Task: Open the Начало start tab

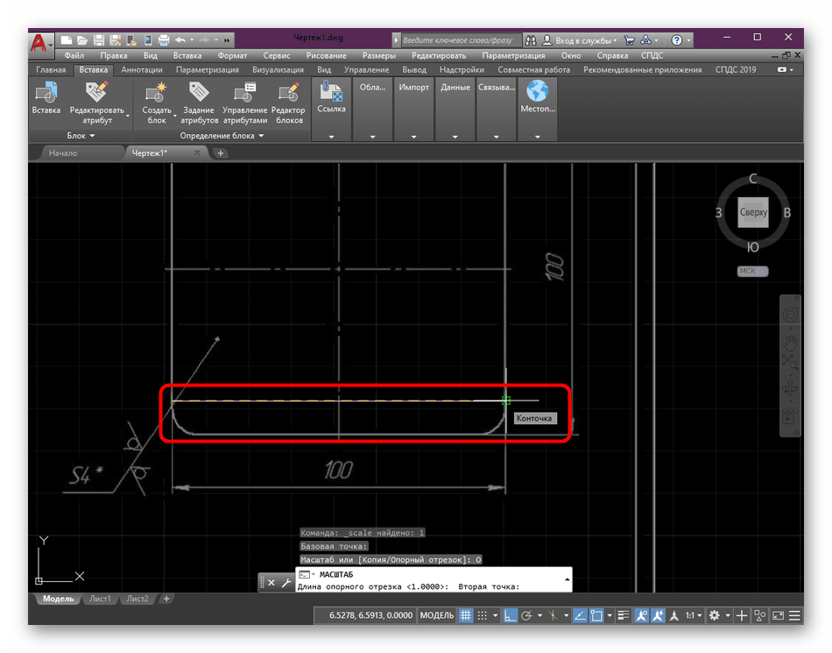Action: pyautogui.click(x=63, y=153)
